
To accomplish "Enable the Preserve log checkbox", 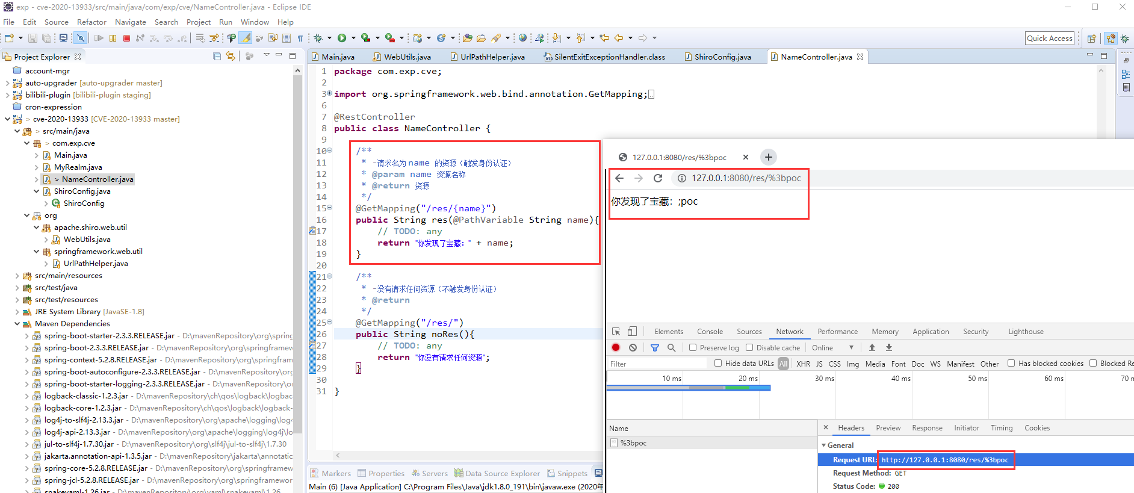I will [693, 348].
